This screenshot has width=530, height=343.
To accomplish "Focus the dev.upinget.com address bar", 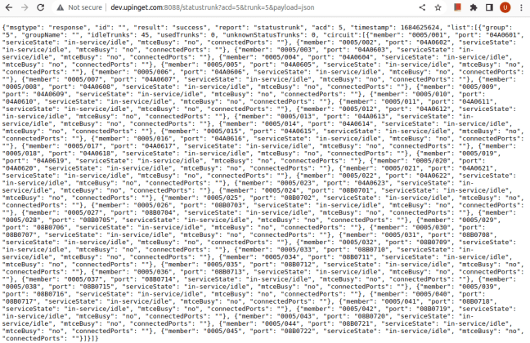I will point(213,7).
